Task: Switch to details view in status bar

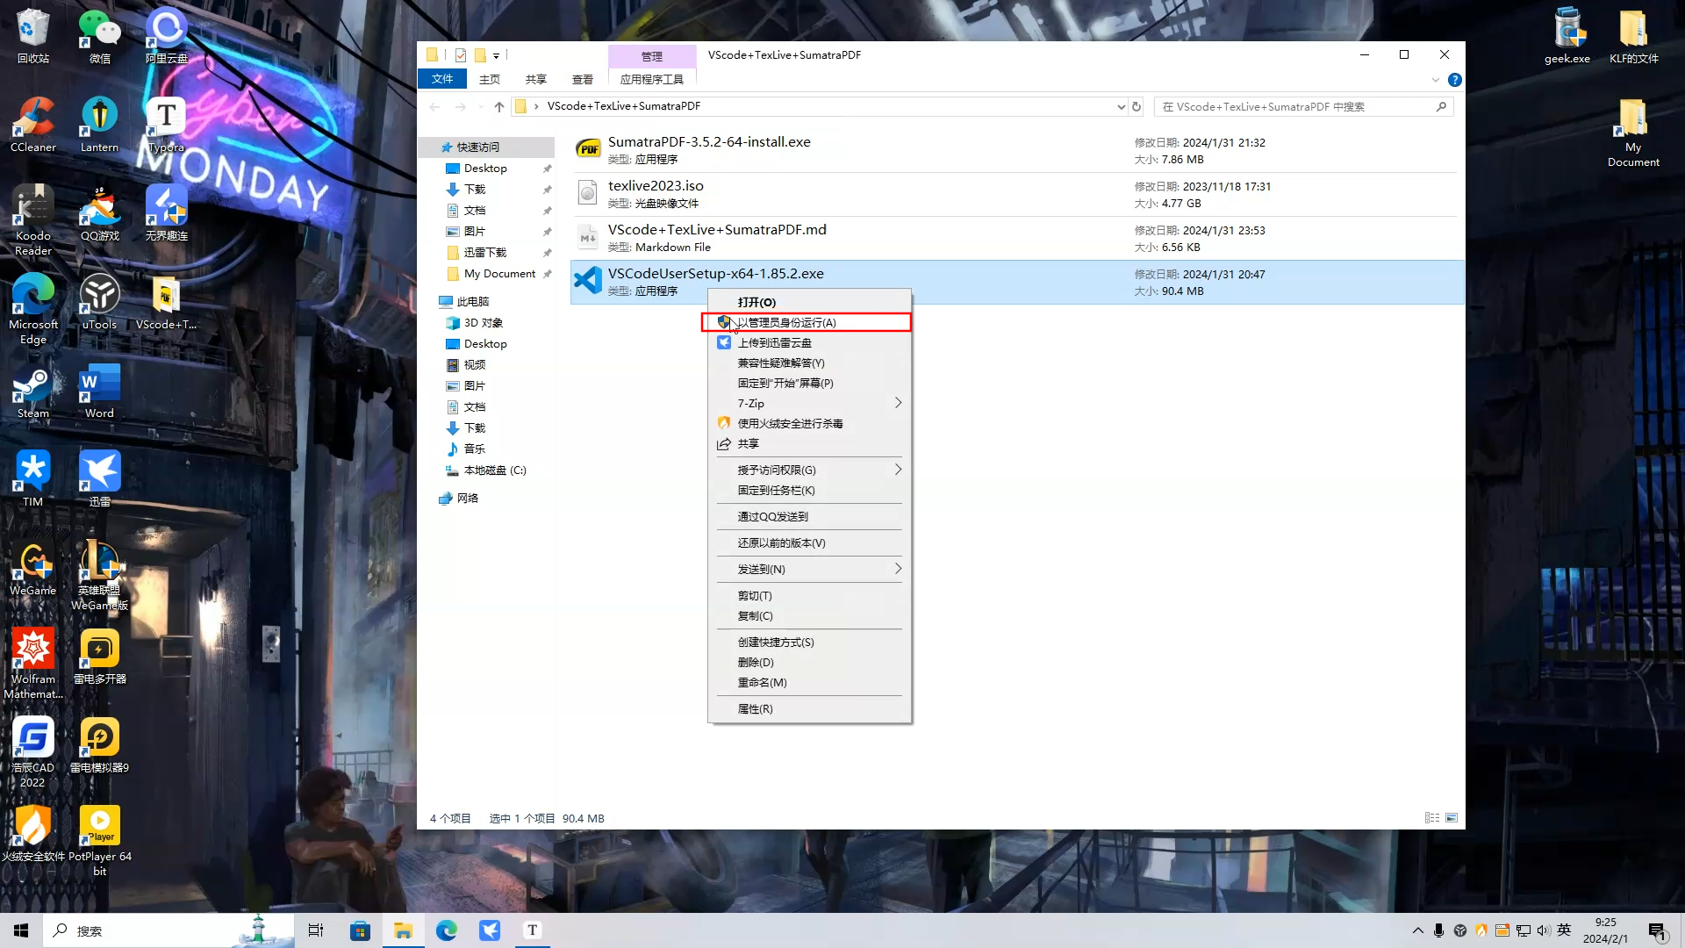Action: 1432,817
